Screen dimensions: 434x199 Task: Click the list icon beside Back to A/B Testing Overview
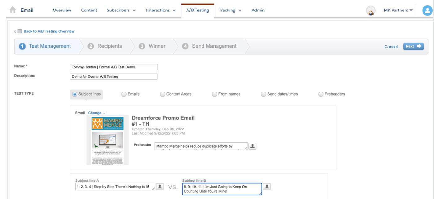point(19,31)
